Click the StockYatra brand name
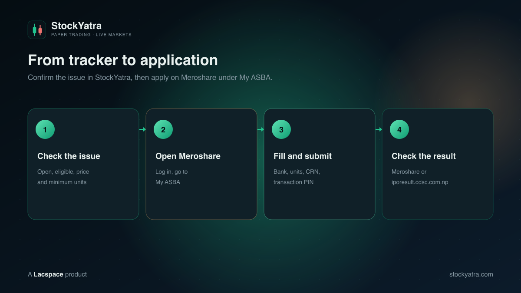Screen dimensions: 521x293 tap(76, 26)
